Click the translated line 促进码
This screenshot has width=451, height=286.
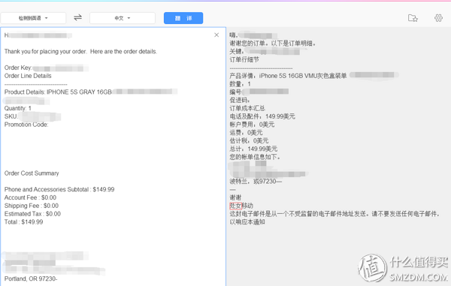[x=240, y=100]
